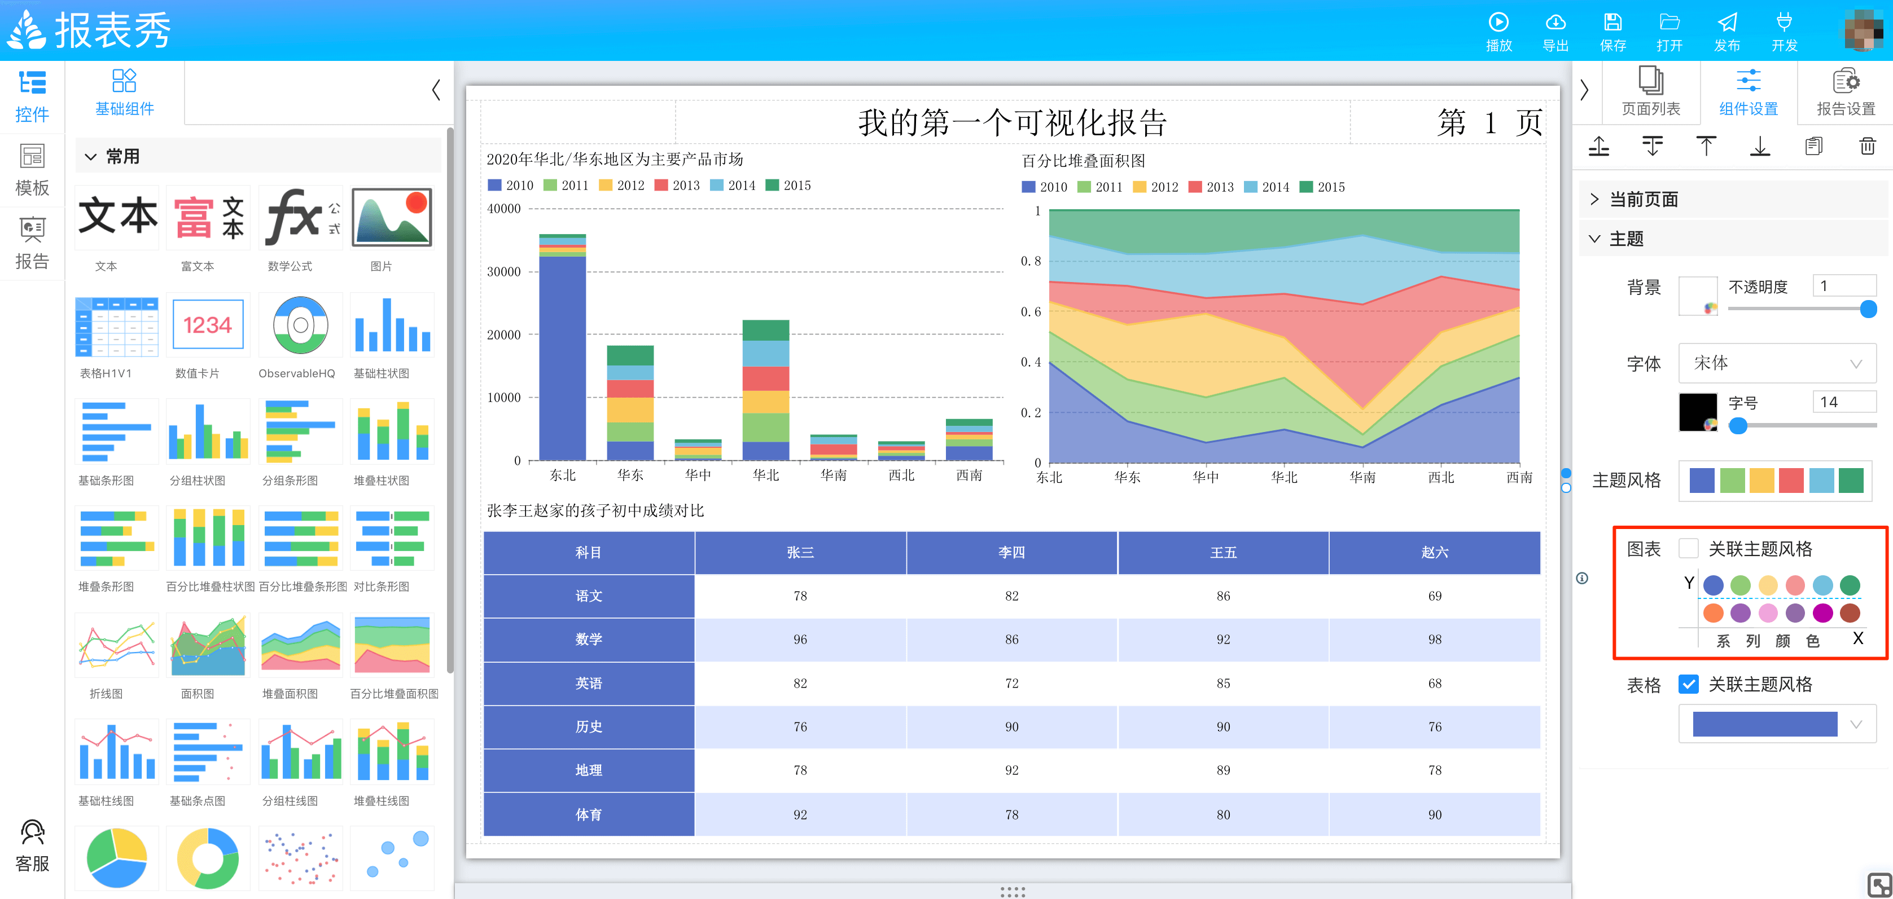This screenshot has height=899, width=1893.
Task: Click the info icon beside the settings panel
Action: tap(1582, 578)
